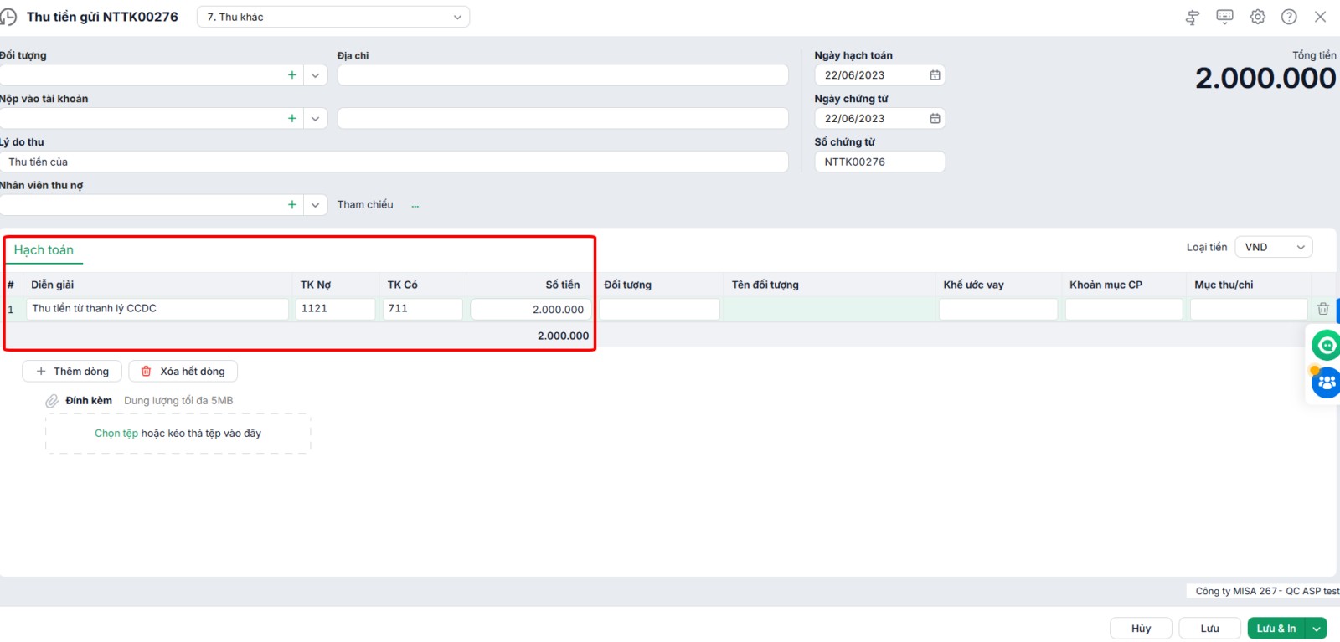1340x642 pixels.
Task: Open the instruction signpost icon in header
Action: (1193, 17)
